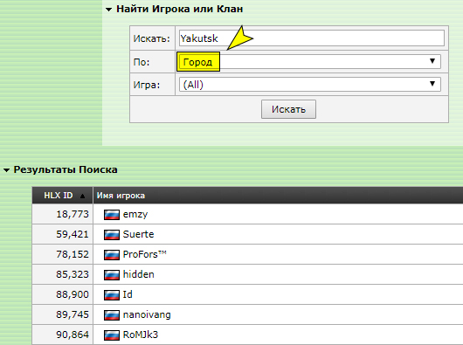Click the По: field label
This screenshot has height=345, width=463.
(142, 62)
